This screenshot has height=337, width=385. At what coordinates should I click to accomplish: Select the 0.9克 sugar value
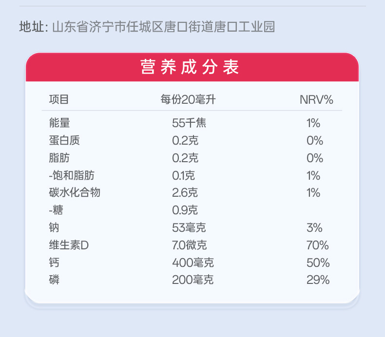[185, 210]
